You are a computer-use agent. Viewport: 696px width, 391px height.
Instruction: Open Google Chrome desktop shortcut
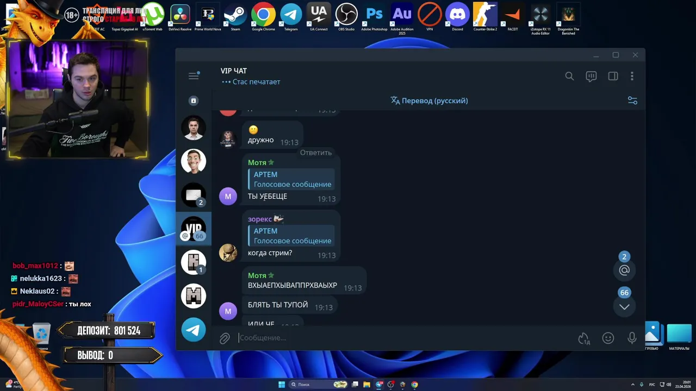pyautogui.click(x=263, y=17)
